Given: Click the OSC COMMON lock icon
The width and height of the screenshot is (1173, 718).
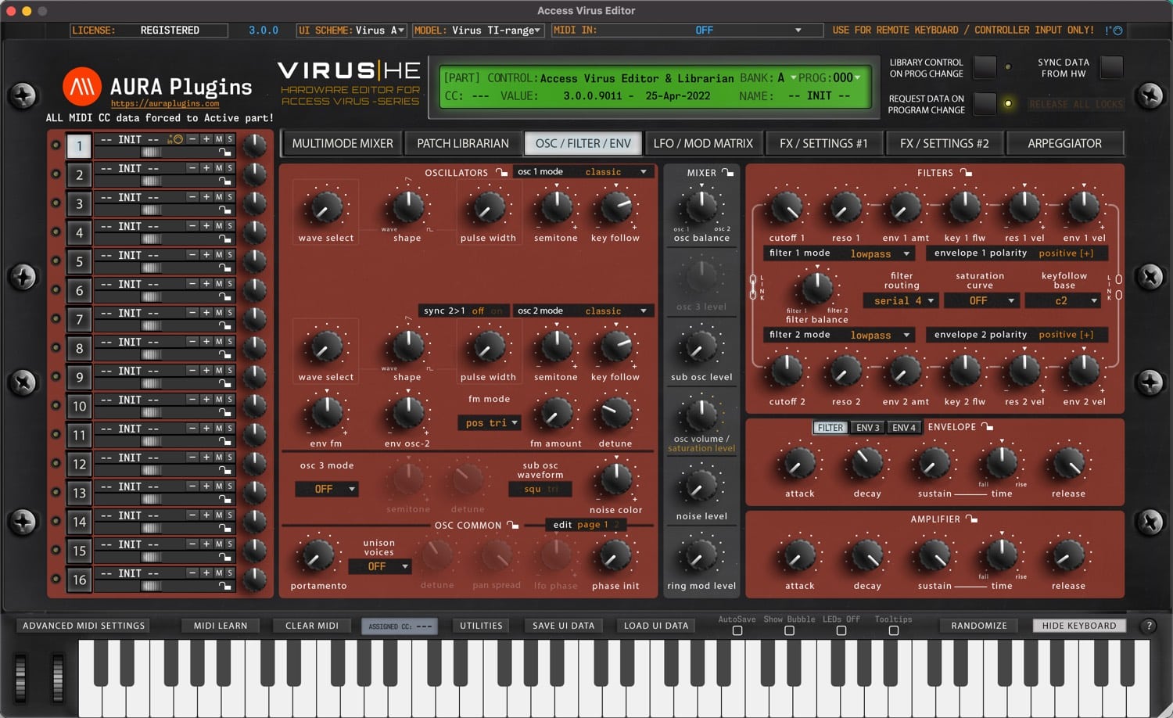Looking at the screenshot, I should pyautogui.click(x=512, y=525).
